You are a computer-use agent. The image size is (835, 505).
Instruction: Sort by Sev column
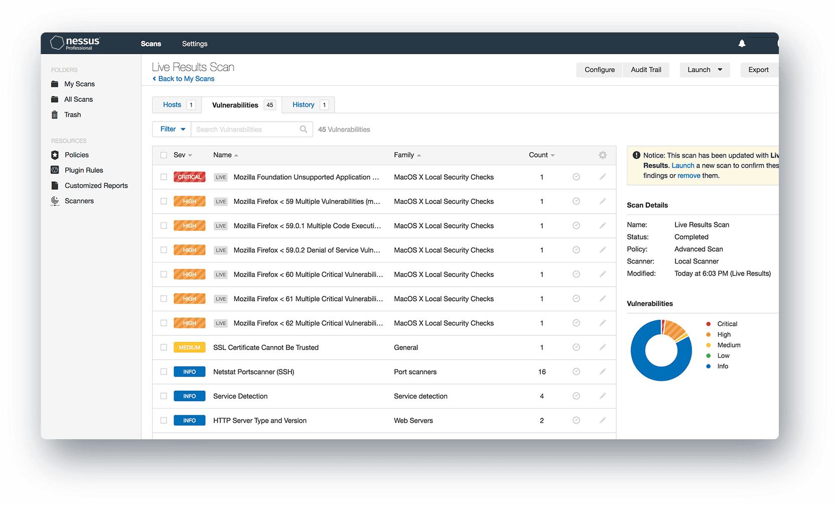183,155
